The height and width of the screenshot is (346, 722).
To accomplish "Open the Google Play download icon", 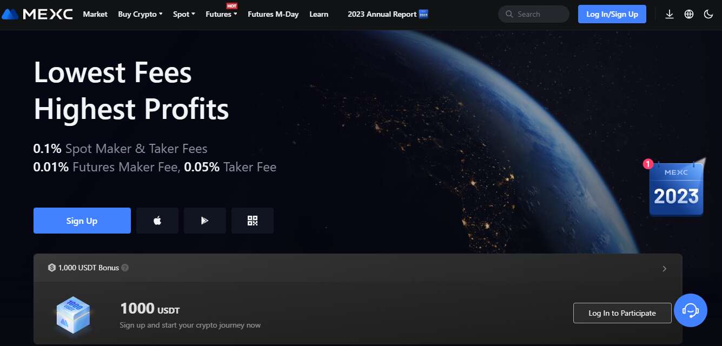I will [205, 221].
